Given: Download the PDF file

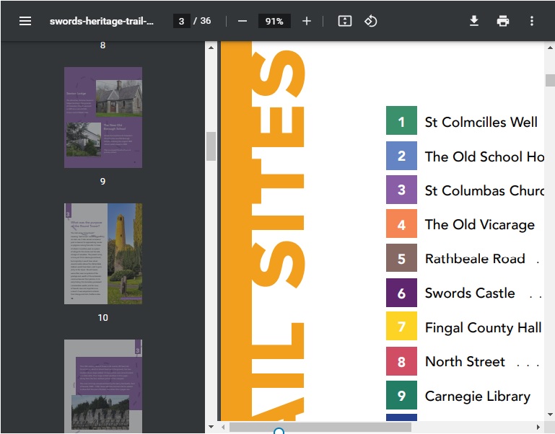Looking at the screenshot, I should tap(474, 21).
